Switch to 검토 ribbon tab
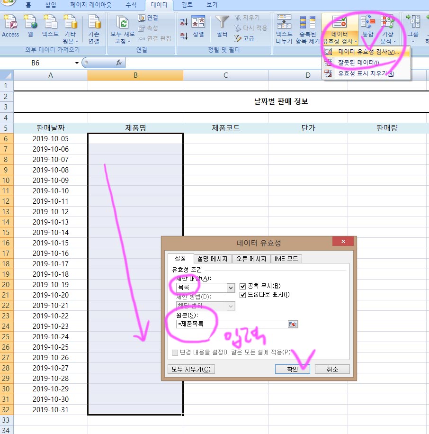This screenshot has height=434, width=429. [x=187, y=5]
